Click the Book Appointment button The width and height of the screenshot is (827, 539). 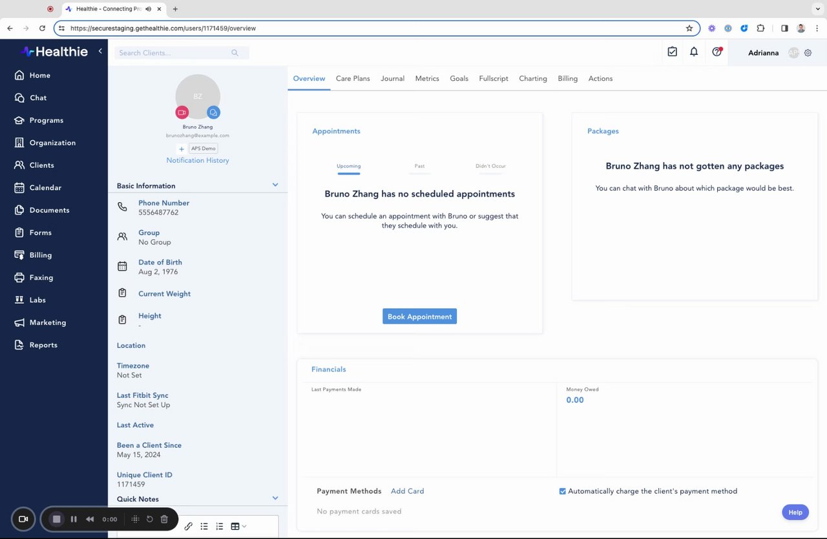(419, 317)
